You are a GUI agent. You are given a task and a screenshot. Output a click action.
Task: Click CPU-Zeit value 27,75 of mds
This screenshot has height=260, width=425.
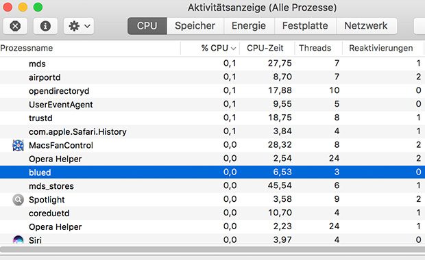[280, 64]
